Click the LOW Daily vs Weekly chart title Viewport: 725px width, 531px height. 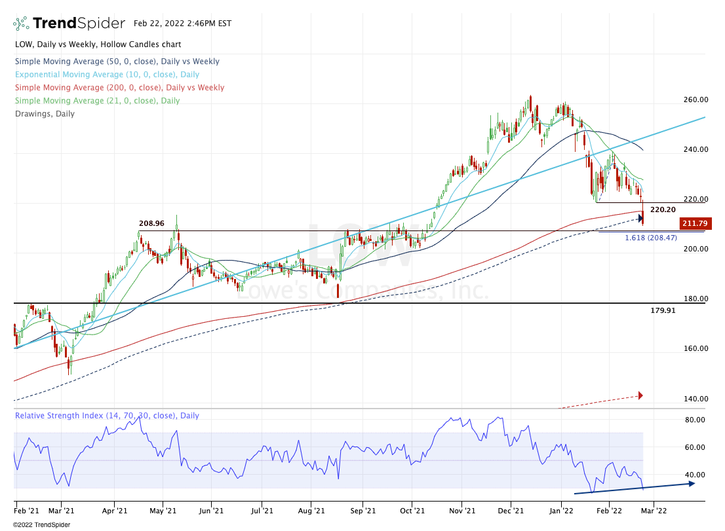pyautogui.click(x=98, y=45)
